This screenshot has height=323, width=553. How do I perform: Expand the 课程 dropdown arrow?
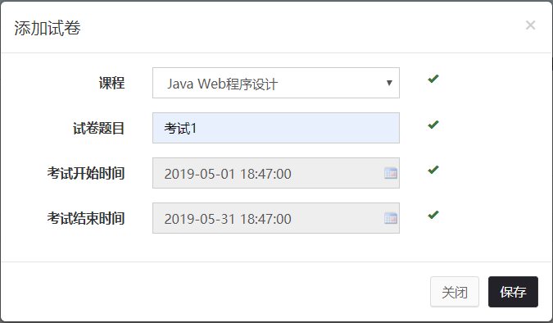click(389, 83)
